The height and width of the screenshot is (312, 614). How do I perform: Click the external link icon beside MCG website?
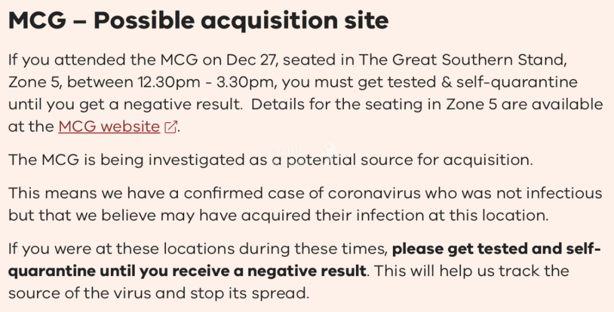point(171,127)
